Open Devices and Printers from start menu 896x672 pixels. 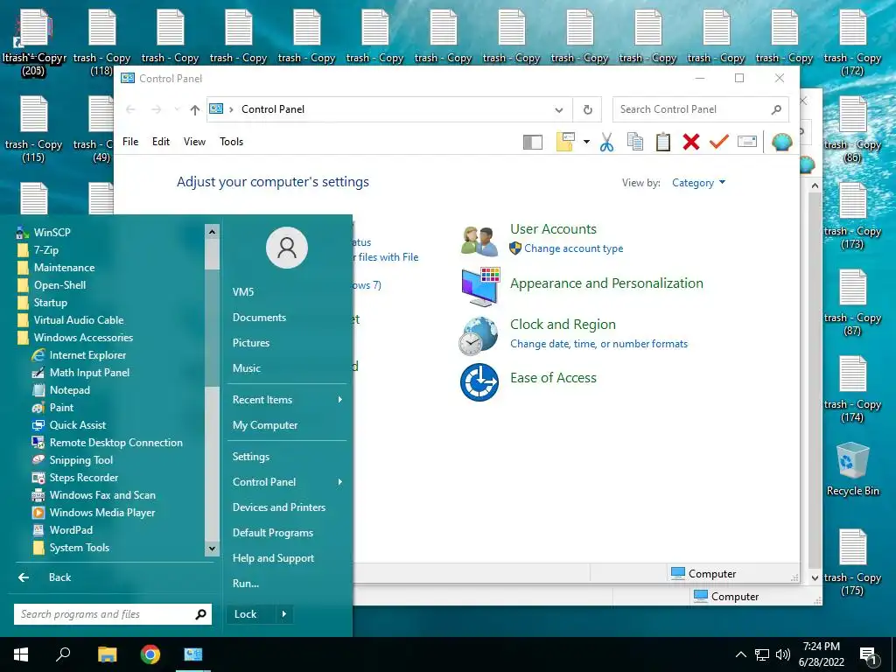279,507
